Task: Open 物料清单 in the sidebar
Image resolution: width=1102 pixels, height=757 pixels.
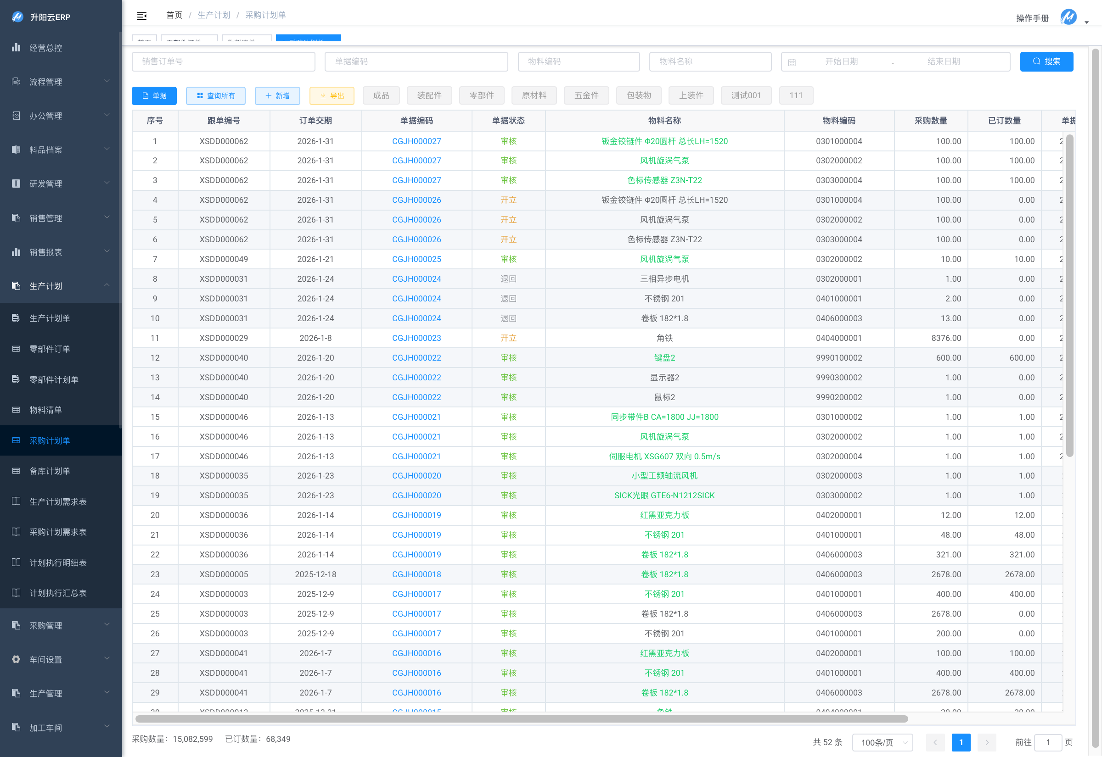Action: [45, 410]
